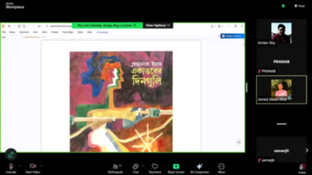Open the View Options dropdown
Image resolution: width=312 pixels, height=175 pixels.
coord(158,25)
